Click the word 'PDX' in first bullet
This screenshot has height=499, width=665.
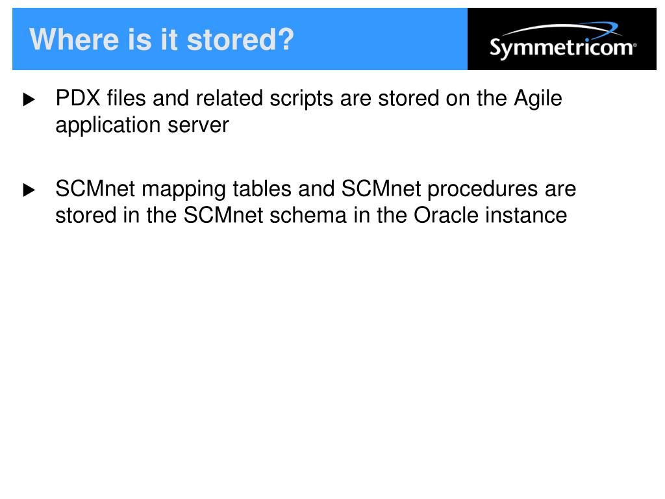tap(78, 98)
